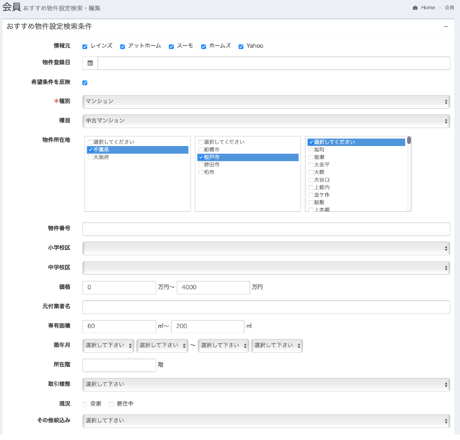Click the calendar icon beside 物件登録日

pyautogui.click(x=90, y=63)
